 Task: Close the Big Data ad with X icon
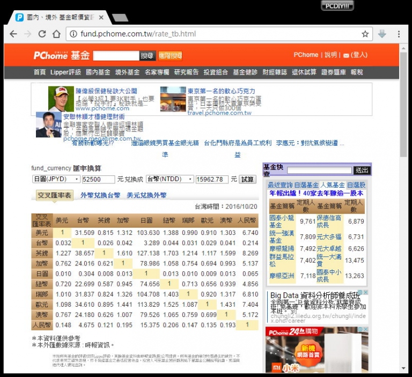(365, 292)
